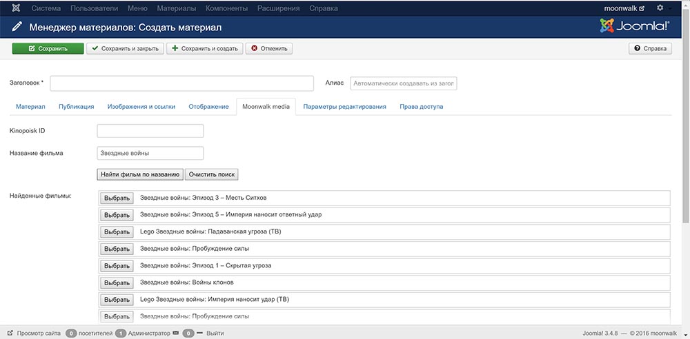
Task: Click the moonwalk site link in top bar
Action: pyautogui.click(x=624, y=8)
